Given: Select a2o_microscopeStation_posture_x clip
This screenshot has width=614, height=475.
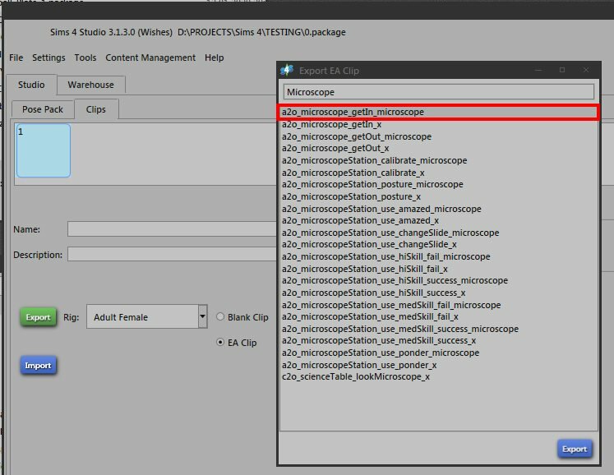Looking at the screenshot, I should tap(439, 196).
